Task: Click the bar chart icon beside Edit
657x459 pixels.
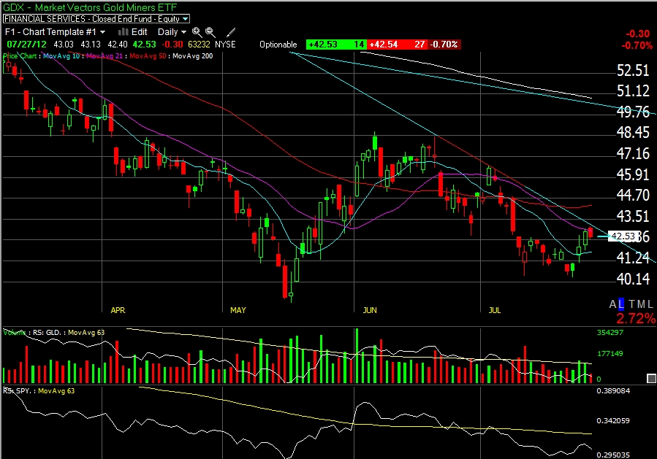Action: coord(123,32)
